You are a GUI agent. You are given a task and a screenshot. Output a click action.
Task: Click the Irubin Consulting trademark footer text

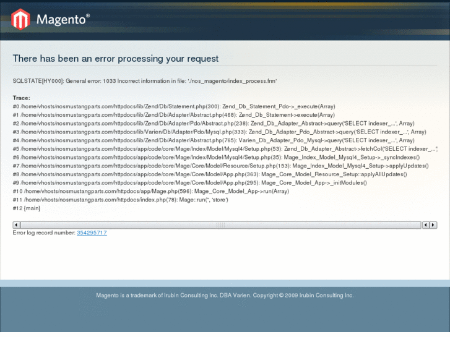click(x=225, y=296)
